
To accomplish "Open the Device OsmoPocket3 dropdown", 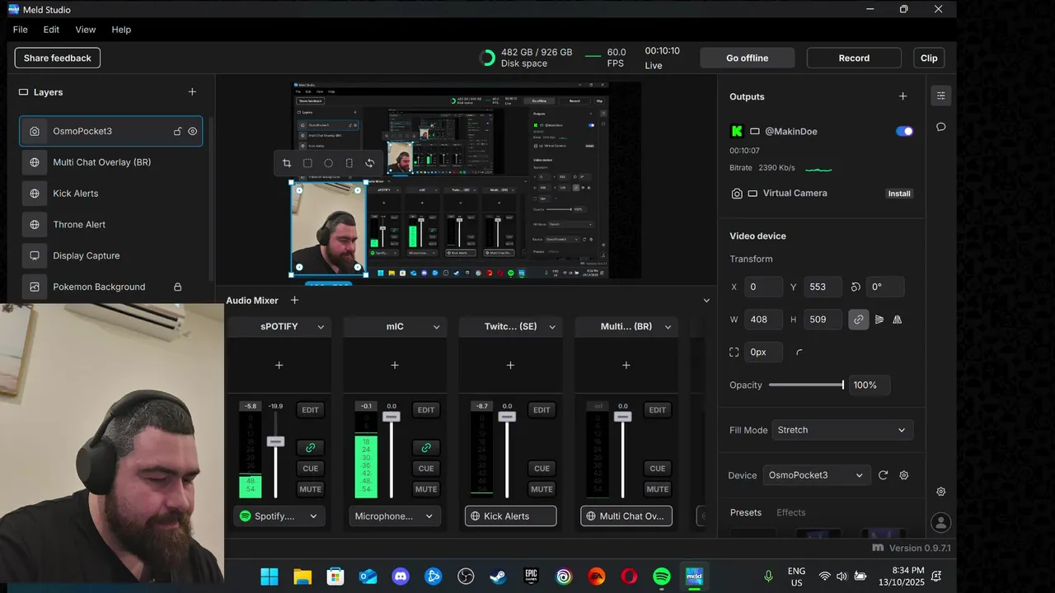I will pyautogui.click(x=816, y=475).
